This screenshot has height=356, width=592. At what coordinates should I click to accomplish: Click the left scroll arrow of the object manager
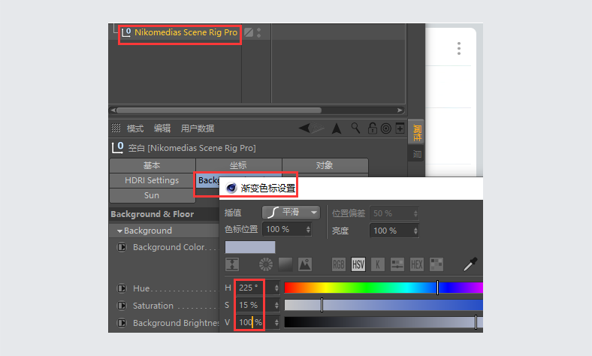click(x=113, y=110)
